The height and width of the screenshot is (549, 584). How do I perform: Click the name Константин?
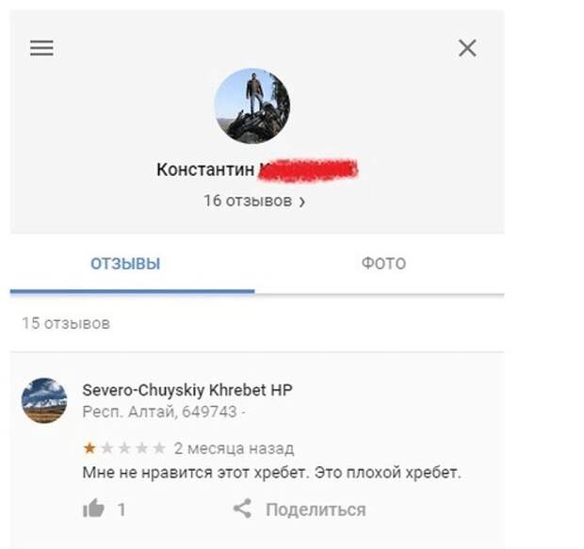click(x=205, y=170)
